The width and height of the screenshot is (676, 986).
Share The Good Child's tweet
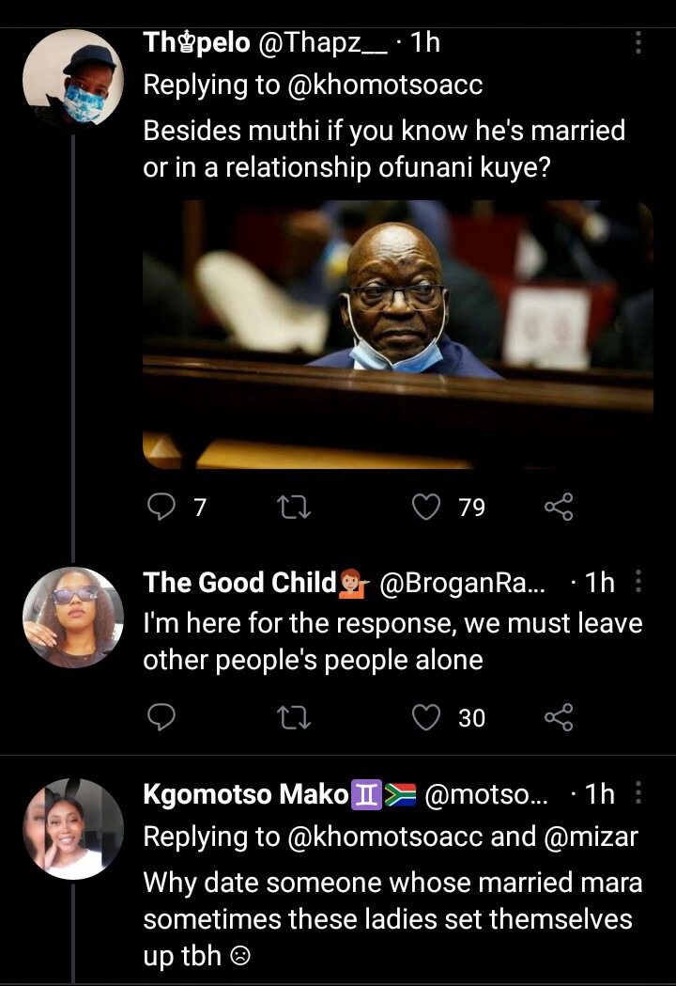pyautogui.click(x=558, y=718)
